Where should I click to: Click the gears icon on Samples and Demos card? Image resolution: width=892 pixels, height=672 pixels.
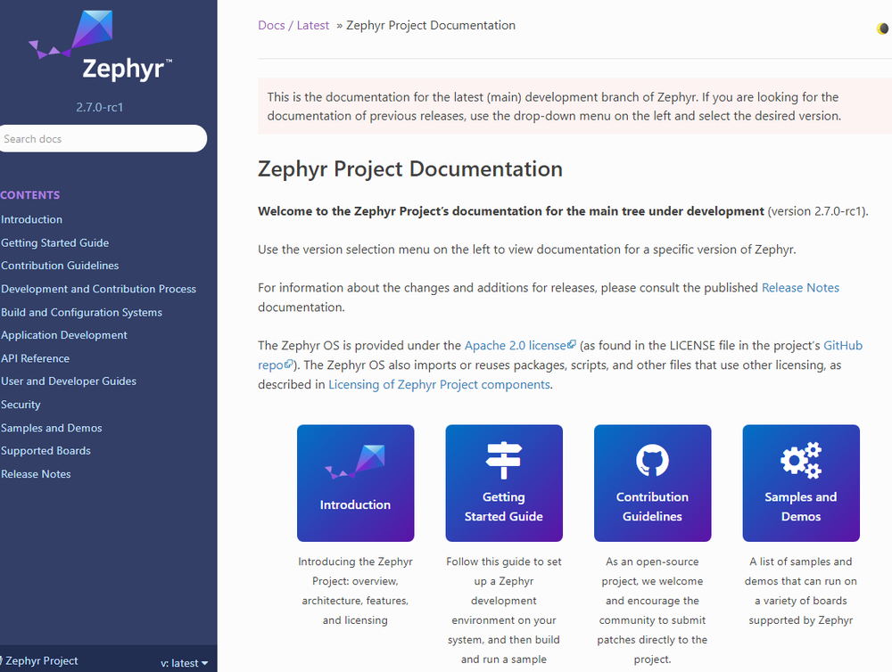coord(800,460)
